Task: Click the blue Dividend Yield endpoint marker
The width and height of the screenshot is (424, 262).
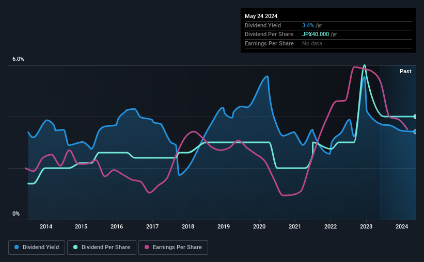Action: tap(415, 132)
